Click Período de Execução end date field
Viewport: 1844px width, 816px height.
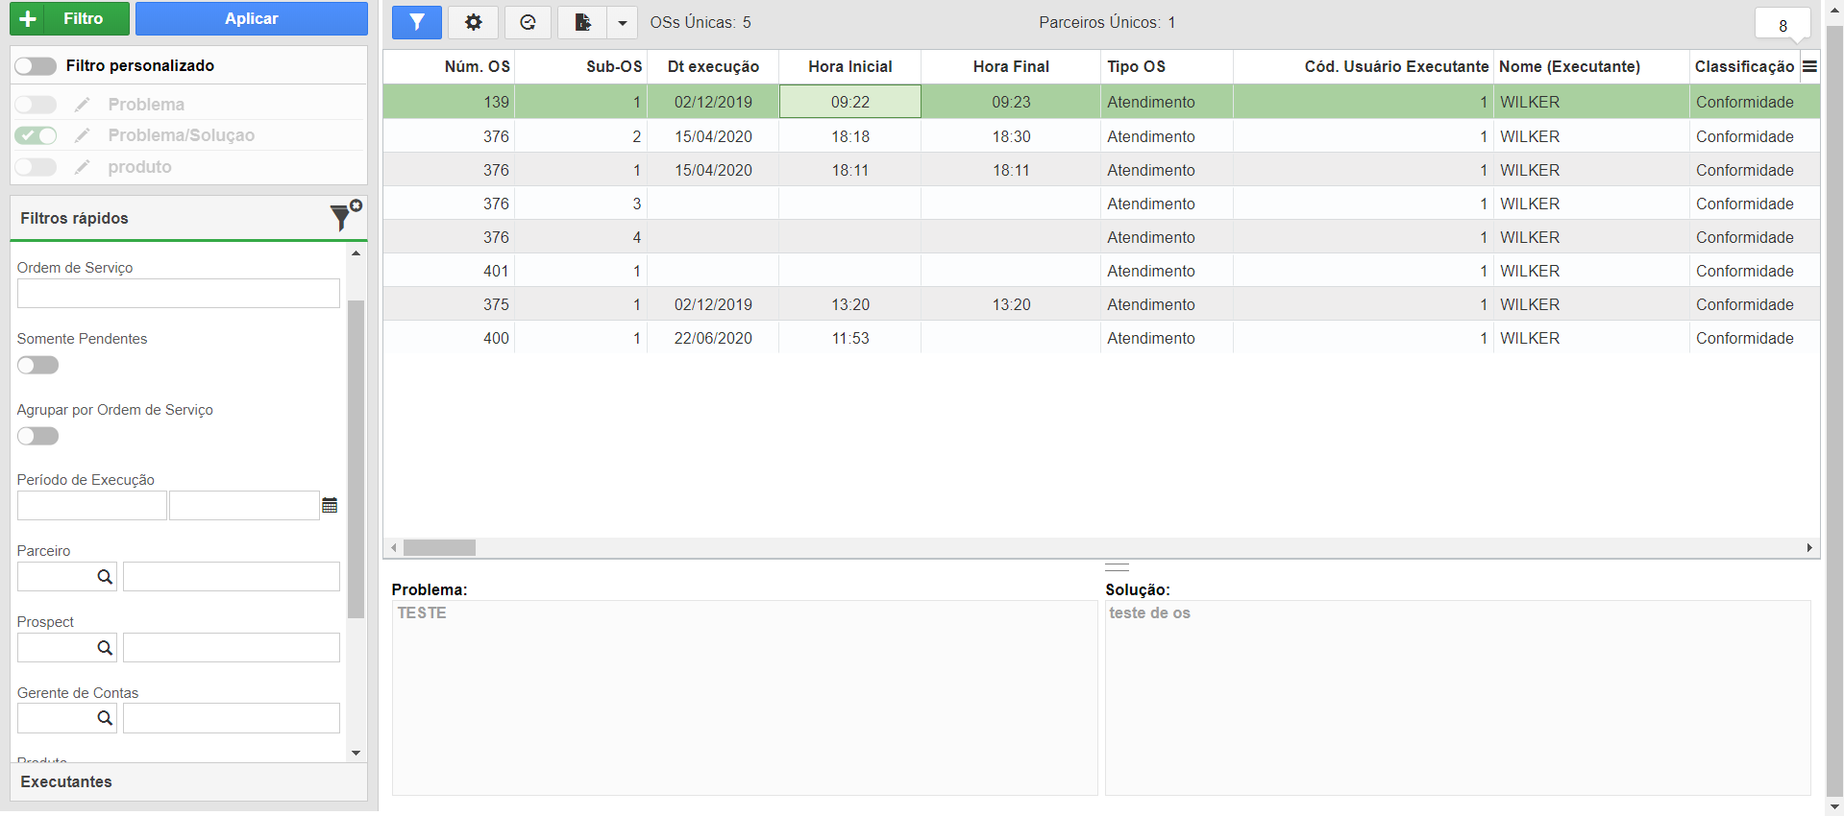click(x=244, y=506)
